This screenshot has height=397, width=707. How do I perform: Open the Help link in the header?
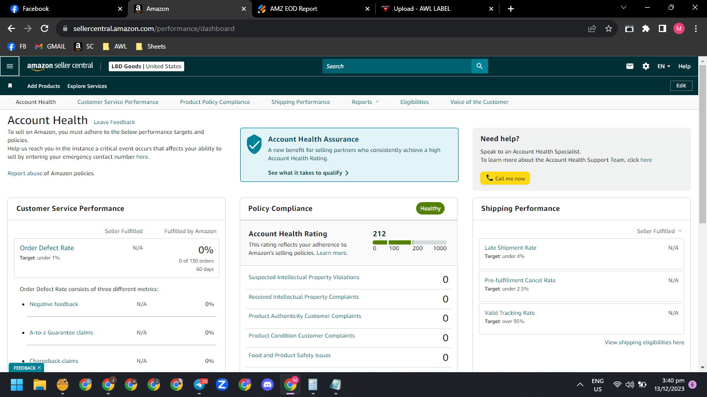[684, 66]
